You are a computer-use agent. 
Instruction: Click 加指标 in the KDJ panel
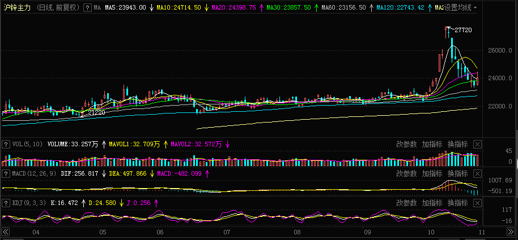[432, 202]
